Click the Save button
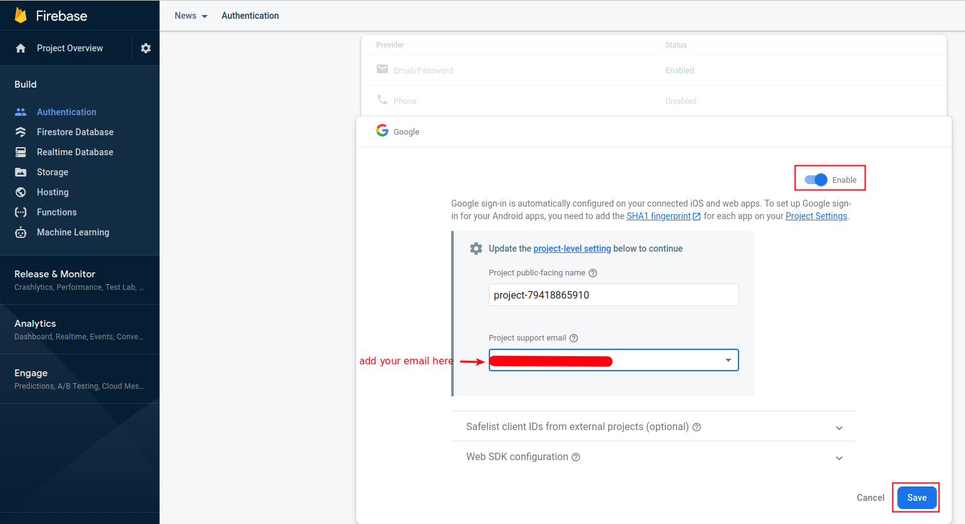Viewport: 965px width, 524px height. (x=916, y=497)
